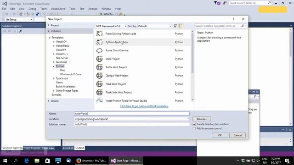
Task: Expand the Online section
Action: tap(49, 101)
